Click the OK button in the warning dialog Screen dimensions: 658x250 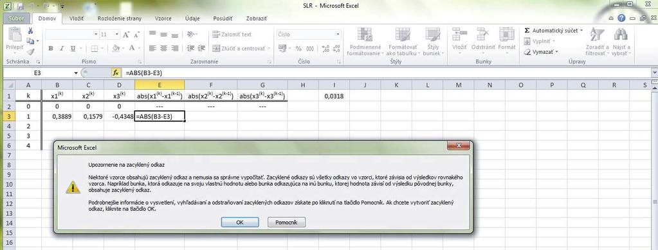(x=240, y=222)
